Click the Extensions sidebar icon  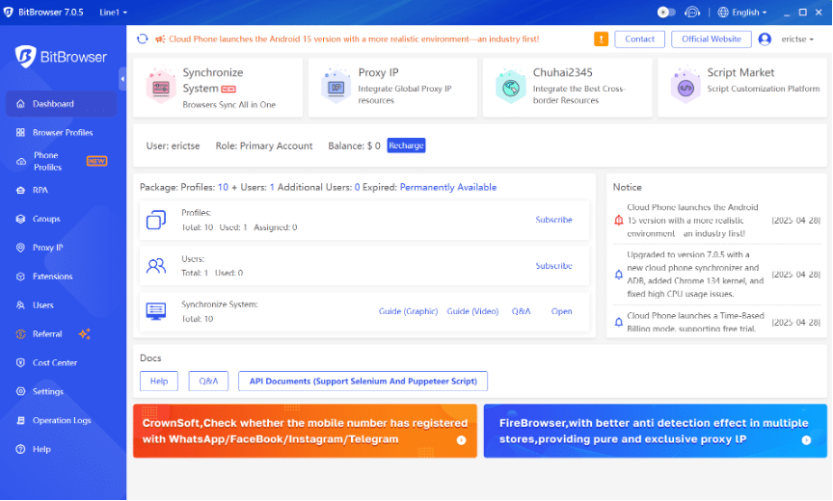pos(20,277)
